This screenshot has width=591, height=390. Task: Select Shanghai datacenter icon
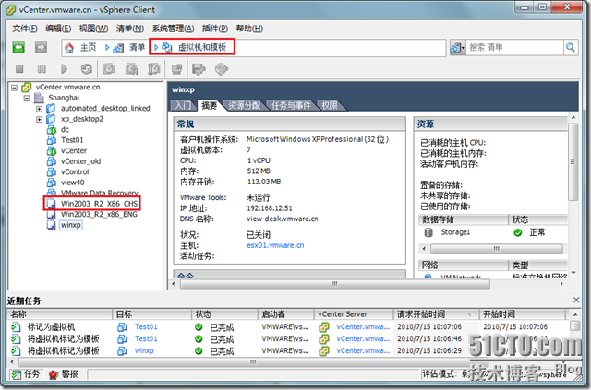click(39, 98)
